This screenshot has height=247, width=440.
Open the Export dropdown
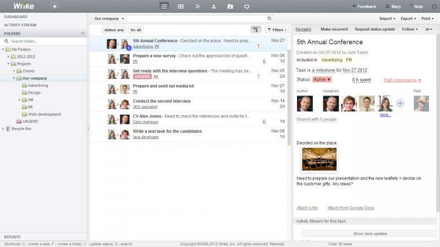pyautogui.click(x=408, y=19)
